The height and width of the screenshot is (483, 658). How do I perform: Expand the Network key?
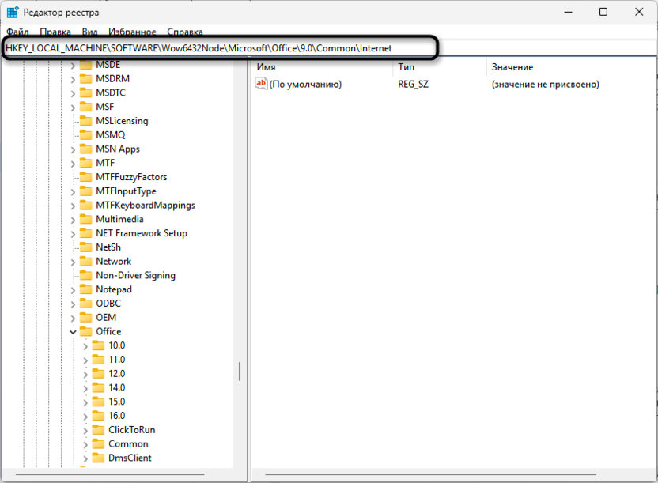click(x=73, y=262)
